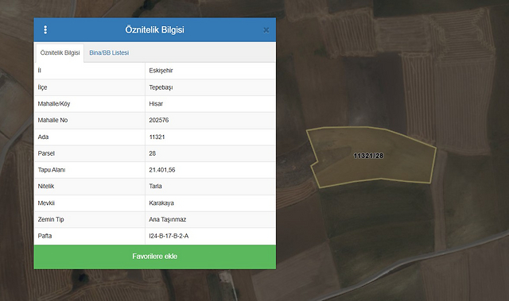Select the Eskişehir value in İl row
Screen dimensions: 509x301
[x=161, y=71]
